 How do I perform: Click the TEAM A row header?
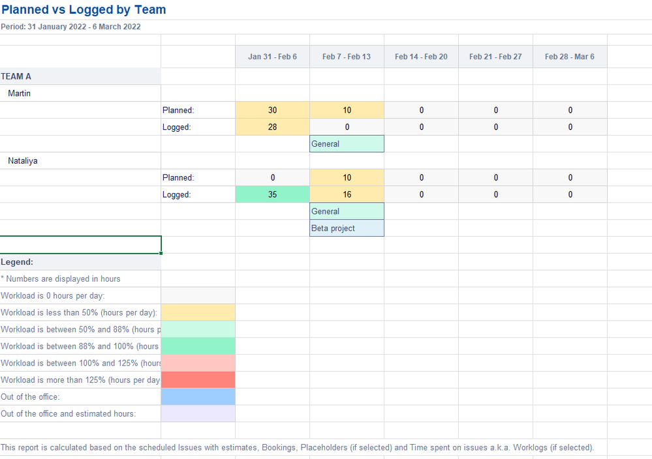pyautogui.click(x=80, y=76)
